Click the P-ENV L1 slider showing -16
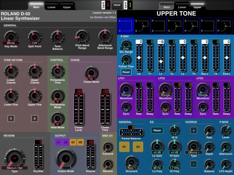The width and height of the screenshot is (234, 175). [161, 56]
